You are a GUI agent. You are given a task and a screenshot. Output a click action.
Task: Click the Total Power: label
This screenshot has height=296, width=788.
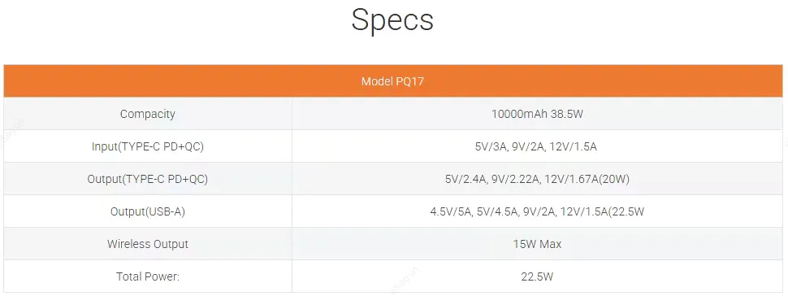(x=148, y=276)
